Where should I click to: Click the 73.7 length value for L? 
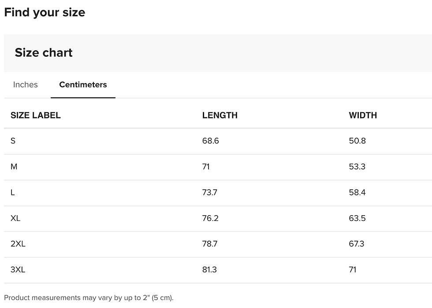point(210,192)
